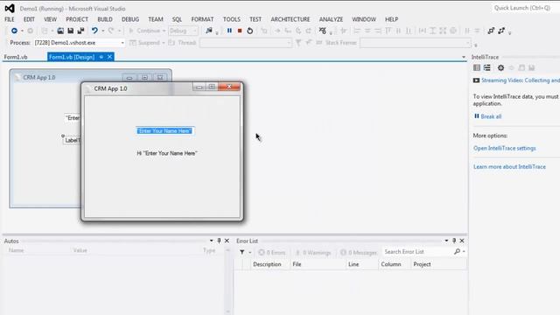Open the ARCHITECTURE menu
The image size is (560, 315).
[290, 19]
